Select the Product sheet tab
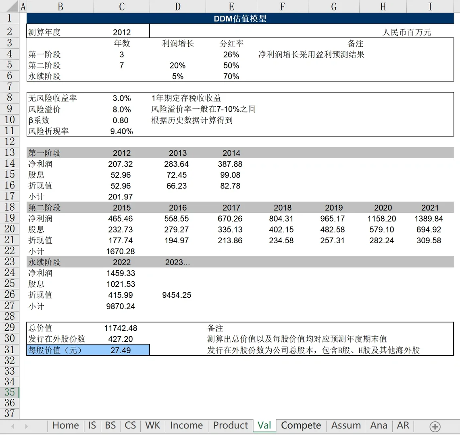 (x=230, y=425)
